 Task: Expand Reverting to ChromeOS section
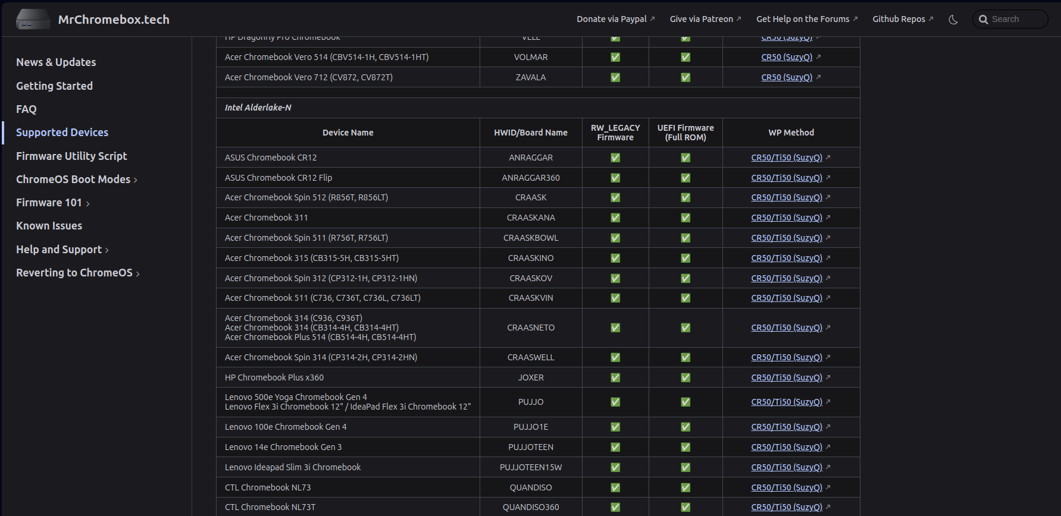(x=78, y=273)
